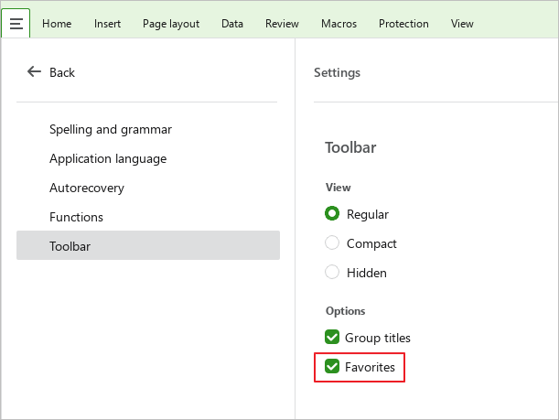This screenshot has width=559, height=420.
Task: Open Spelling and grammar settings
Action: tap(148, 129)
